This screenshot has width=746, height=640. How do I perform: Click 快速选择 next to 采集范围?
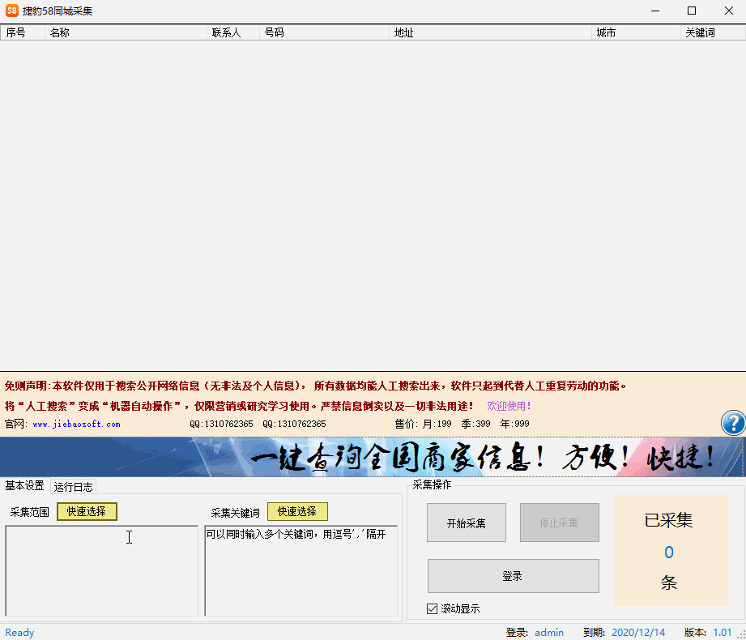pos(87,511)
